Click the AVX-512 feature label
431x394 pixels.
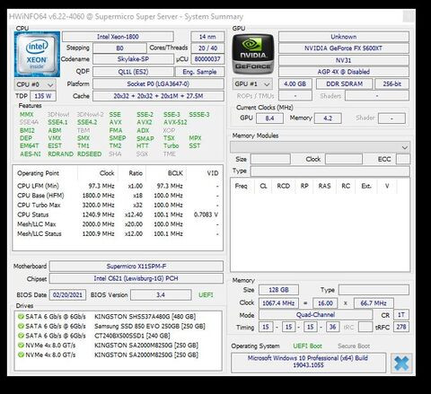[175, 122]
